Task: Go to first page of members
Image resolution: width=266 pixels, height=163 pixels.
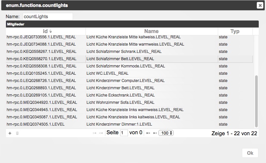Action: tap(94, 133)
